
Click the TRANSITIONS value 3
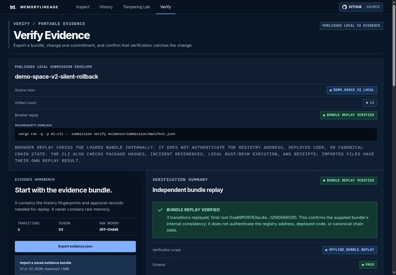19,229
